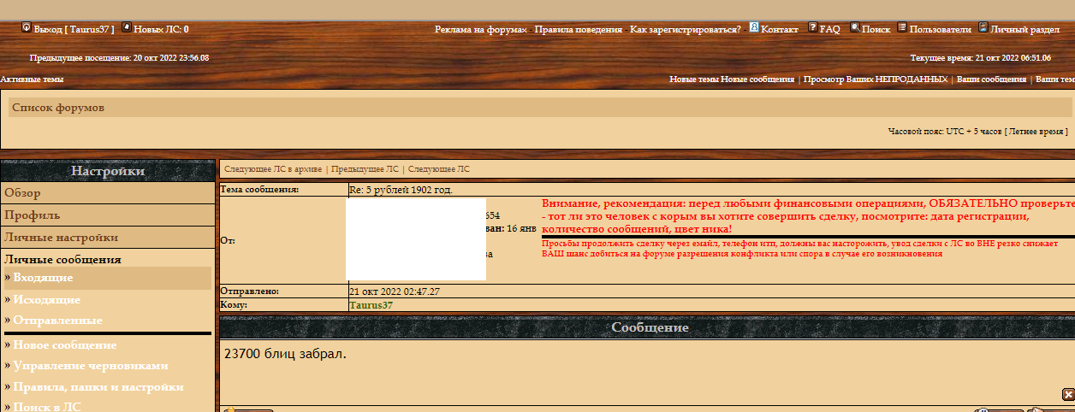Go to Предыдущее ЛС message
Image resolution: width=1075 pixels, height=412 pixels.
(365, 169)
